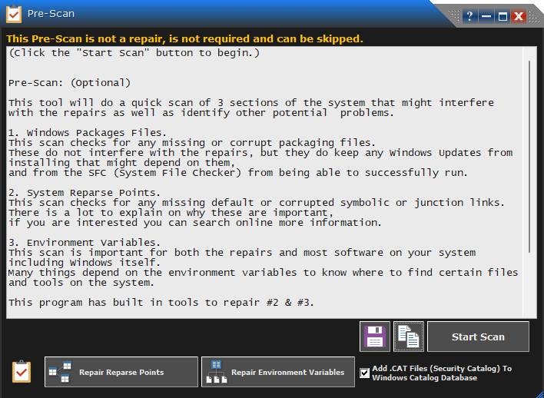Close the Pre-Scan window
Screen dimensions: 544x398
[x=519, y=15]
